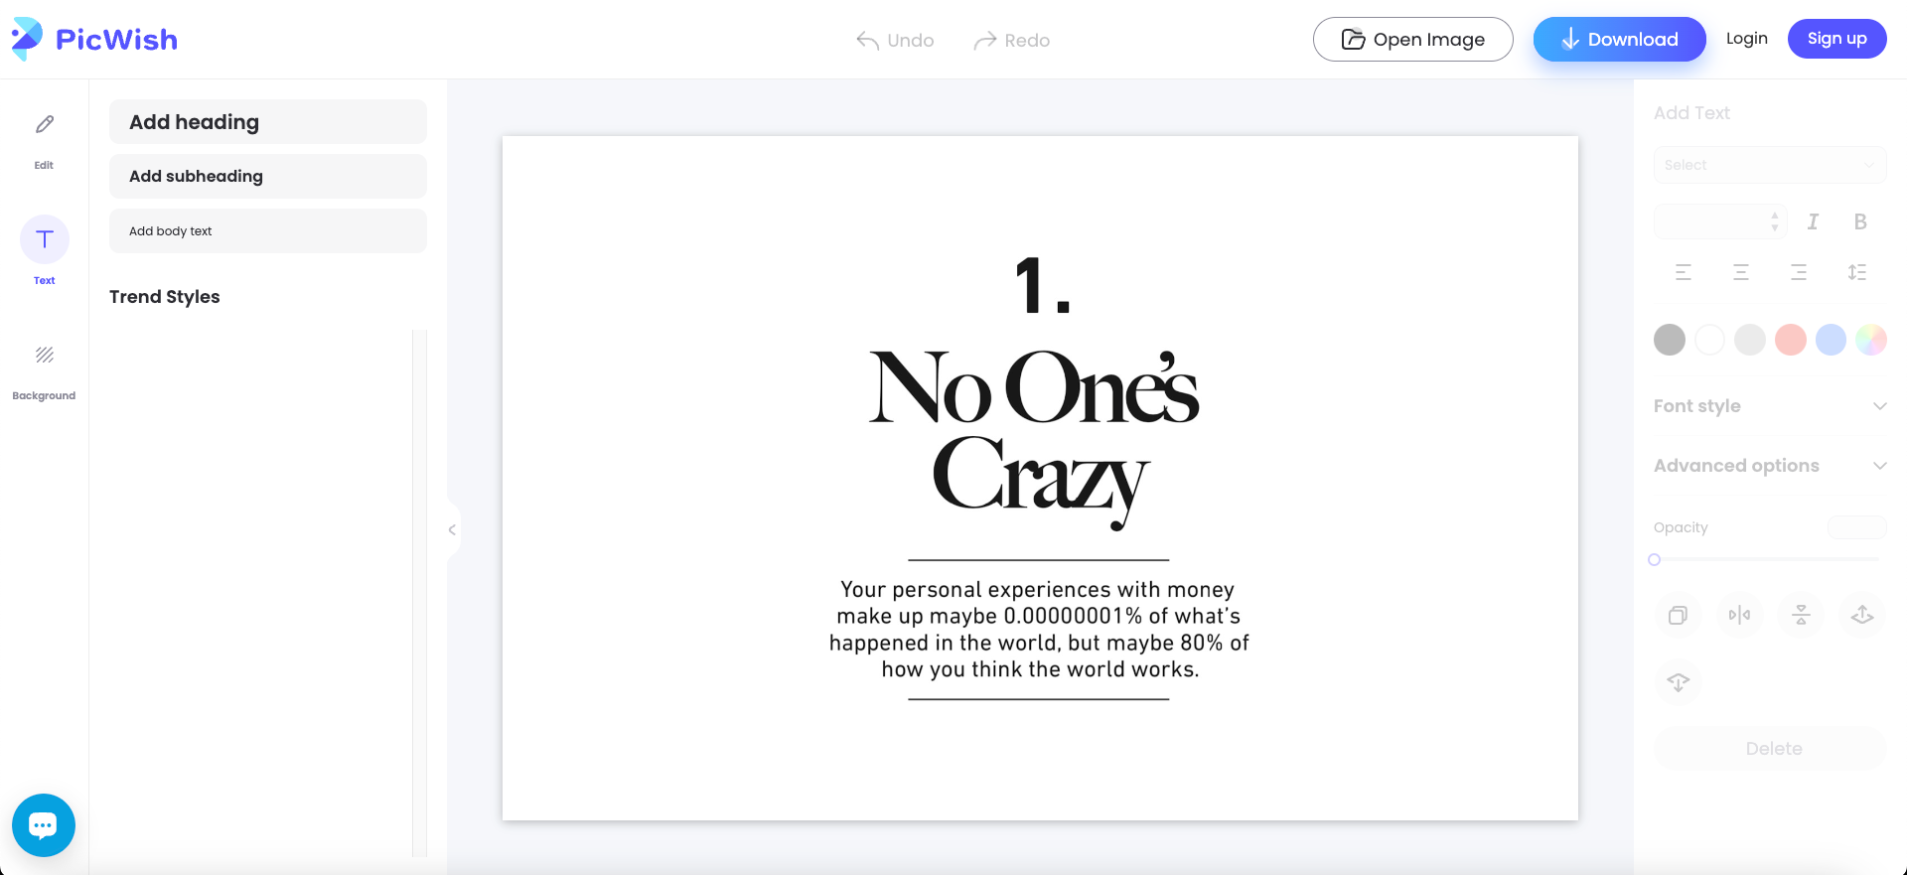Image resolution: width=1907 pixels, height=875 pixels.
Task: Choose the white color swatch
Action: pos(1709,340)
